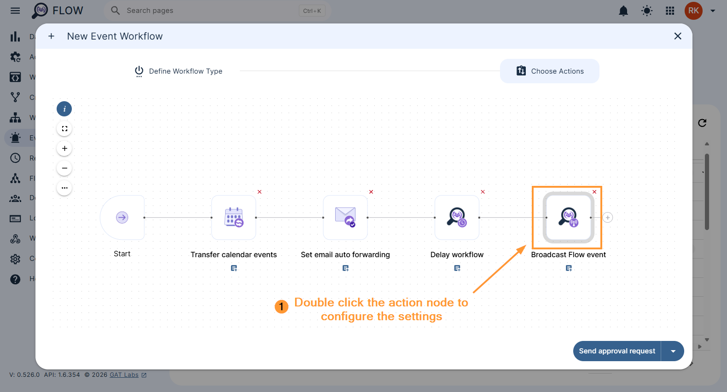Toggle light/dark theme sun icon
727x392 pixels.
[647, 11]
